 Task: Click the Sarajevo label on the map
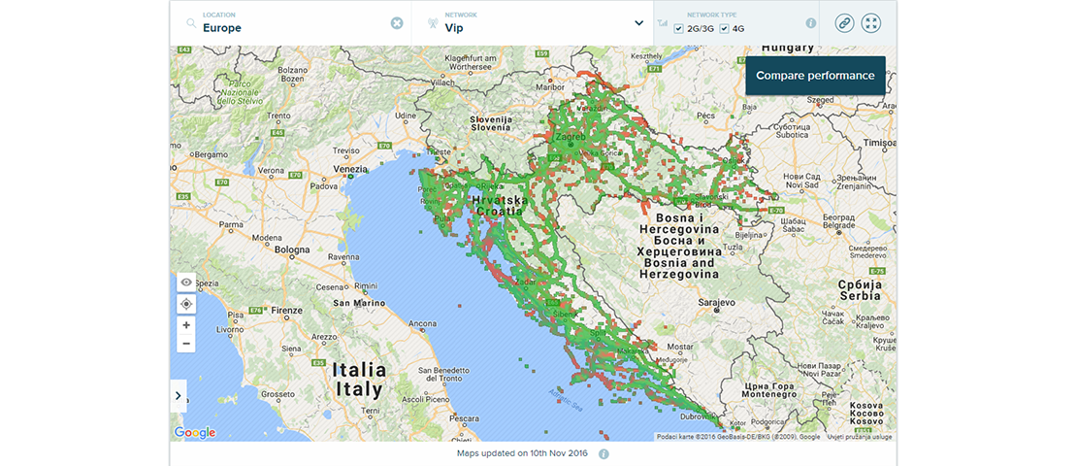[716, 302]
